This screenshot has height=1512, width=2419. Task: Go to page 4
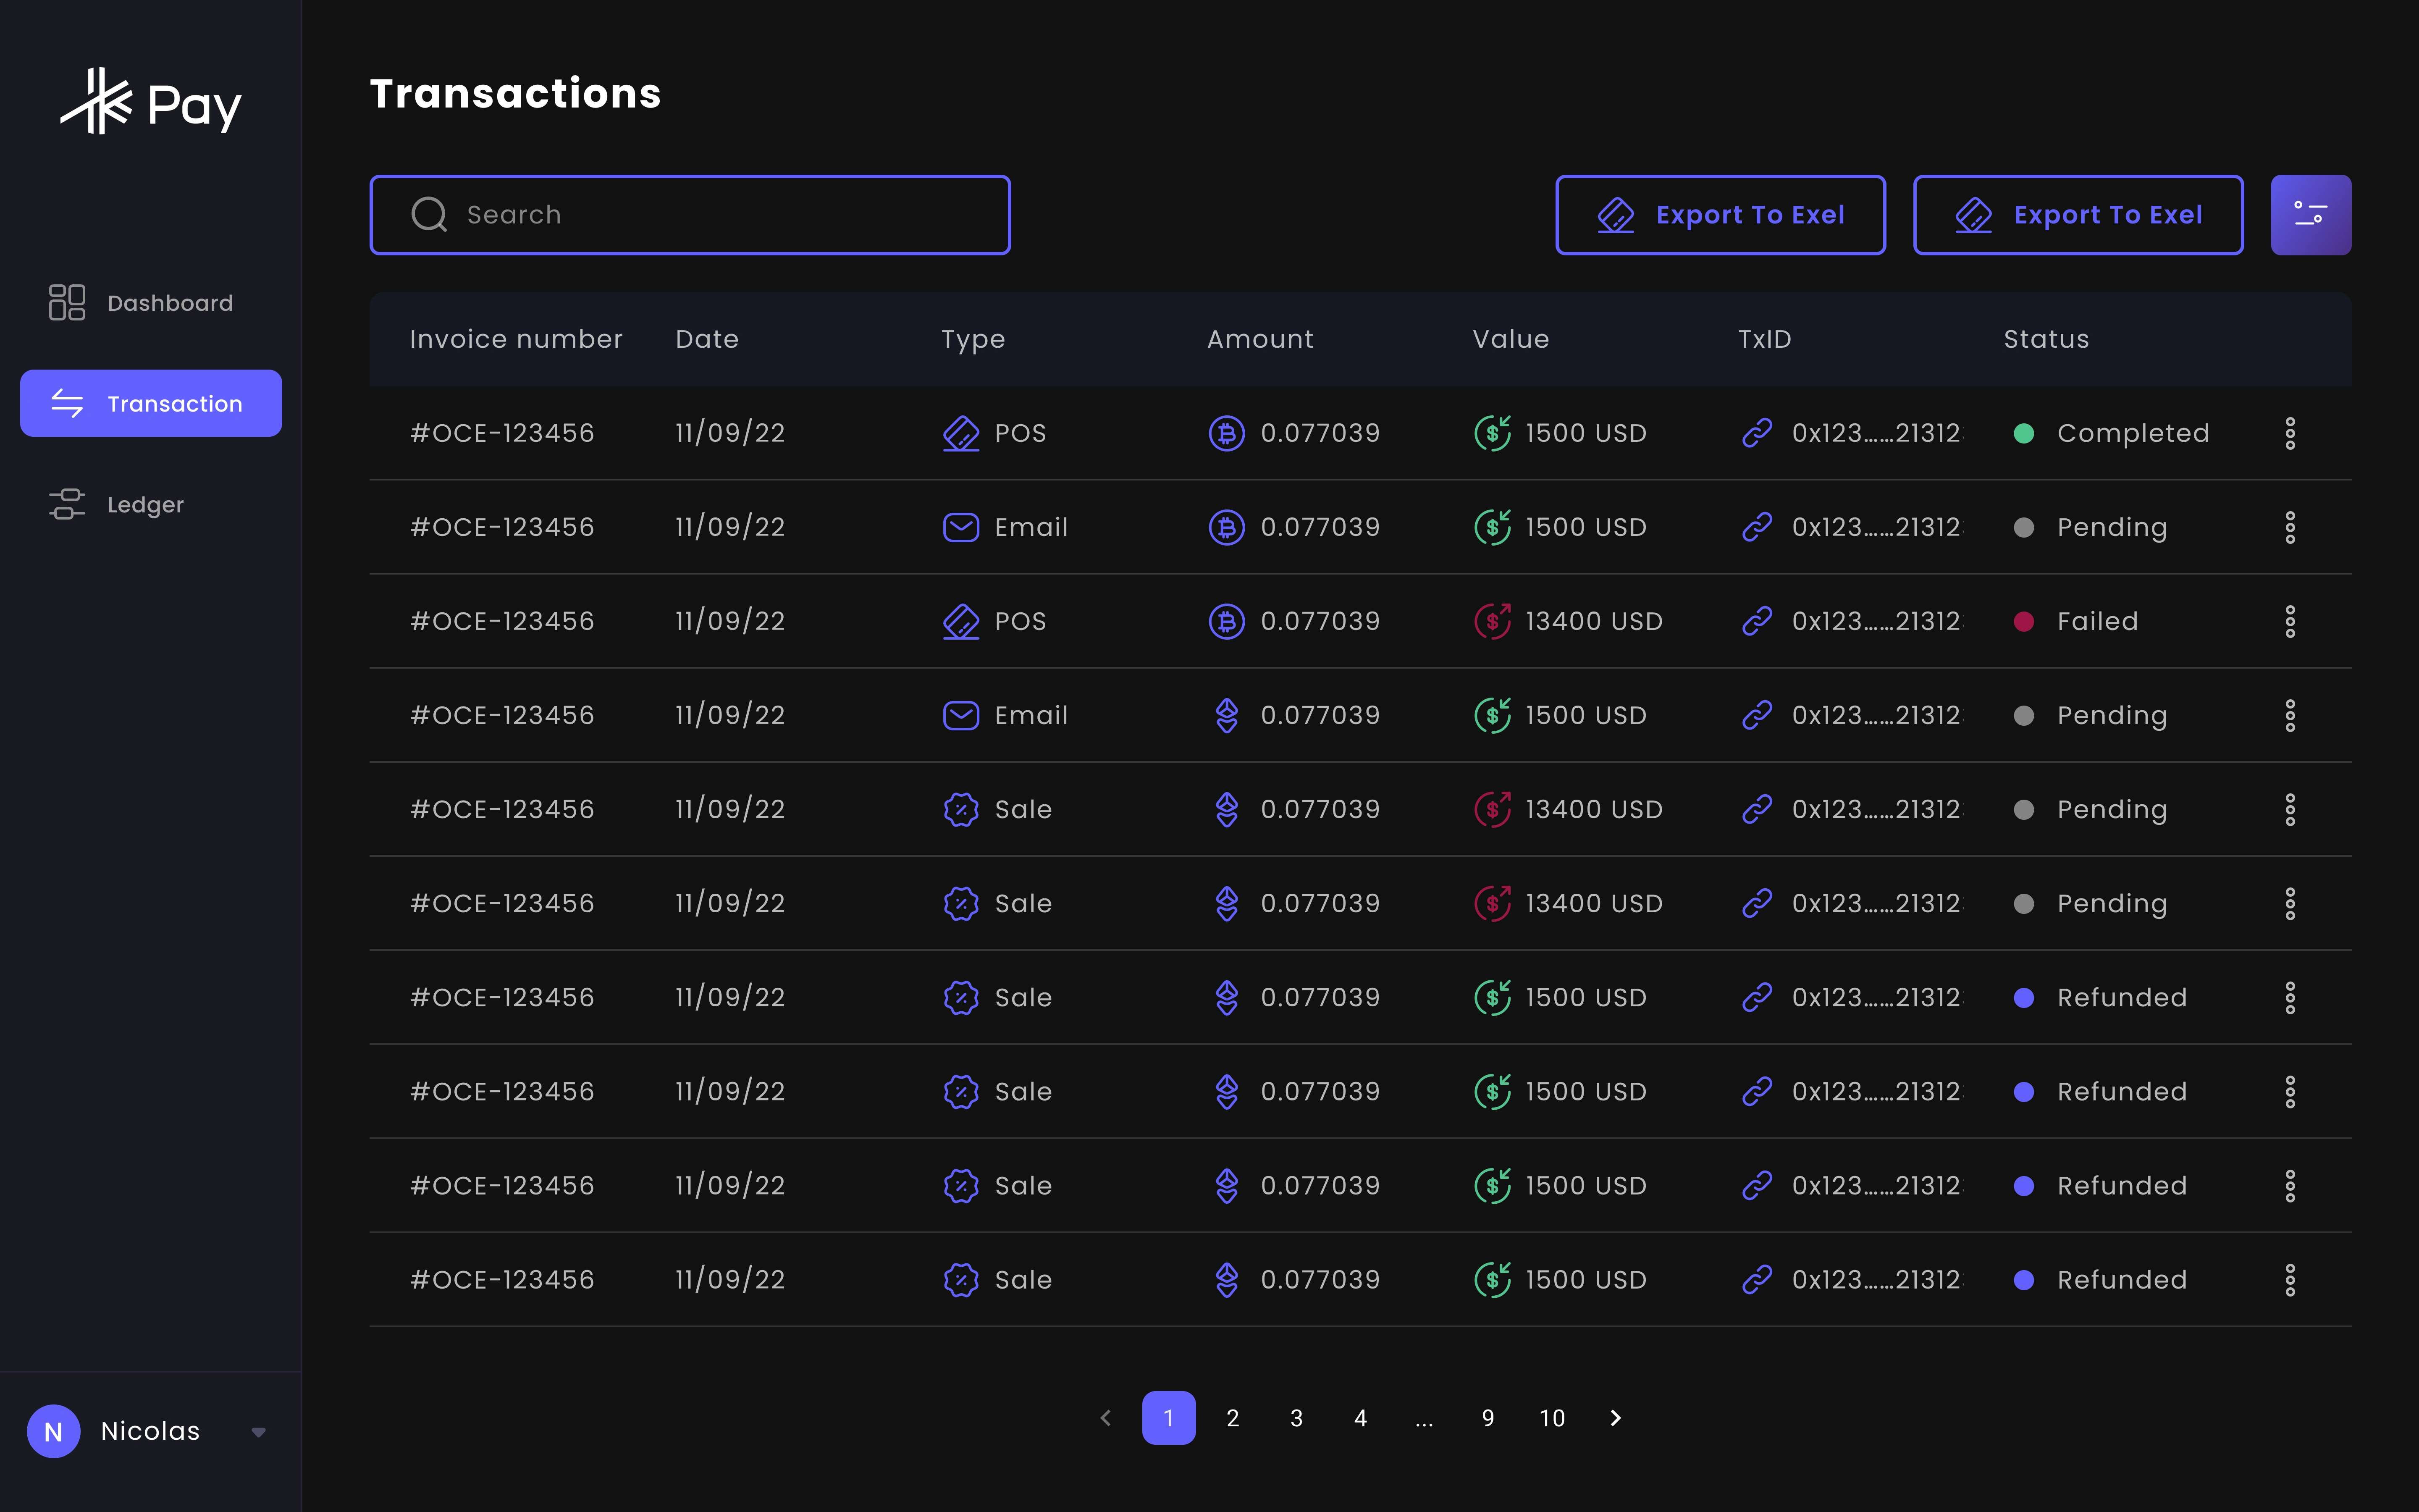(x=1360, y=1417)
